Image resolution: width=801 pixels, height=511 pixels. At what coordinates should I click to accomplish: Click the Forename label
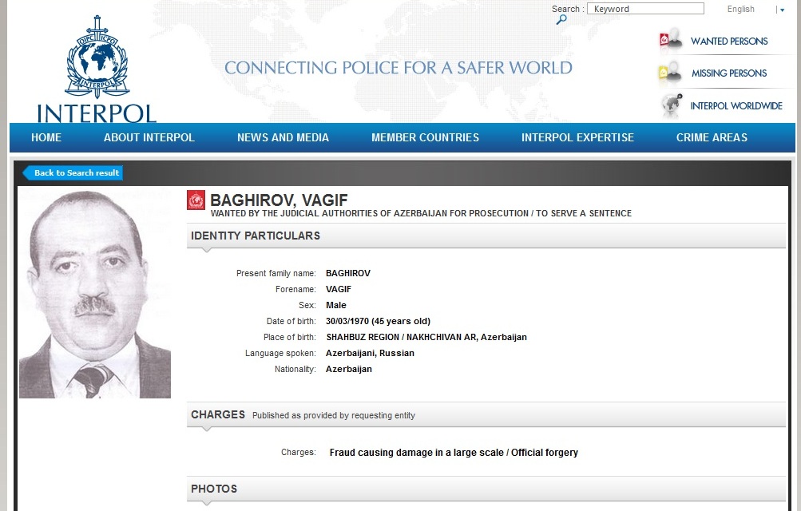(295, 290)
